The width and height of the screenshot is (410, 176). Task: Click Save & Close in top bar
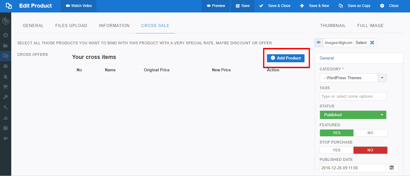275,6
